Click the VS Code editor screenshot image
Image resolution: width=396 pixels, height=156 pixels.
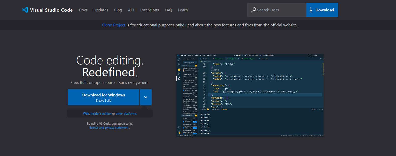(250, 95)
